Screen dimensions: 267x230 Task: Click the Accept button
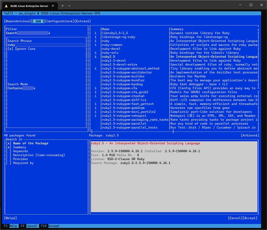coord(250,218)
